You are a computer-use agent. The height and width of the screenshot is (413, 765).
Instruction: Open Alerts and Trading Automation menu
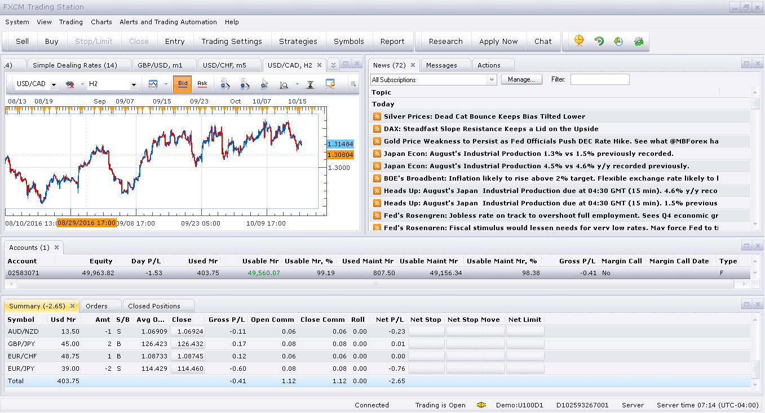point(168,22)
